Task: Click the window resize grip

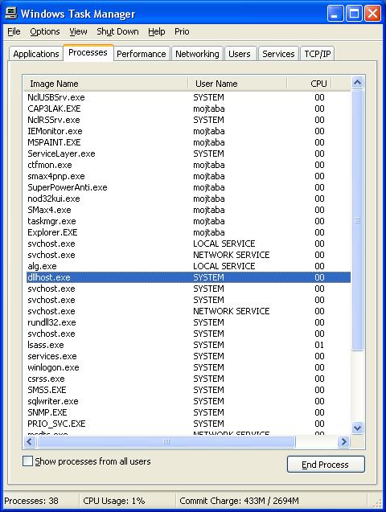Action: (377, 504)
